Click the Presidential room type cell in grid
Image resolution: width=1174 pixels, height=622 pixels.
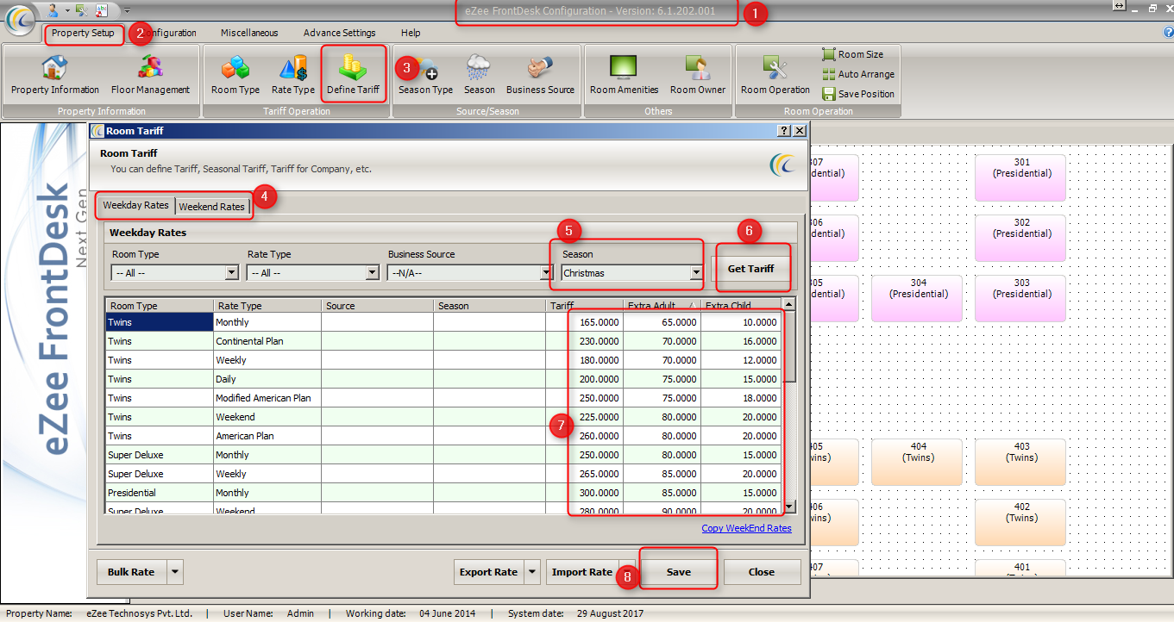point(160,493)
